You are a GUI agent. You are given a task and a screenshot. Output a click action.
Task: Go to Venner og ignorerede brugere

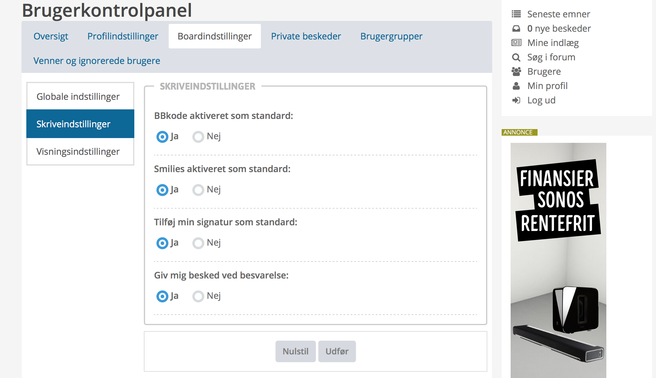97,61
